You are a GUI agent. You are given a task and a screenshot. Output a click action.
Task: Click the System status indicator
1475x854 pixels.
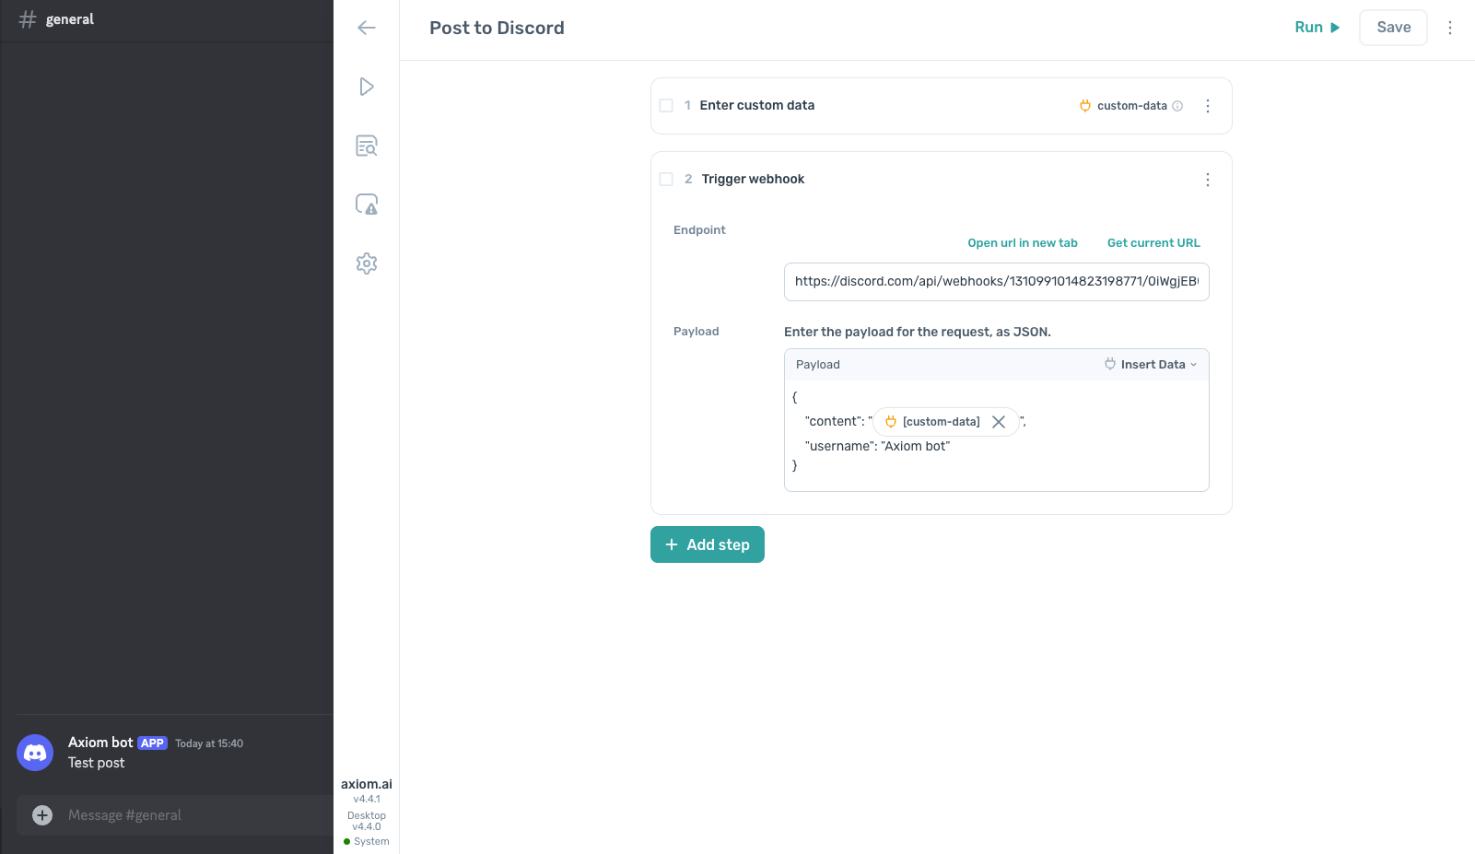point(367,841)
